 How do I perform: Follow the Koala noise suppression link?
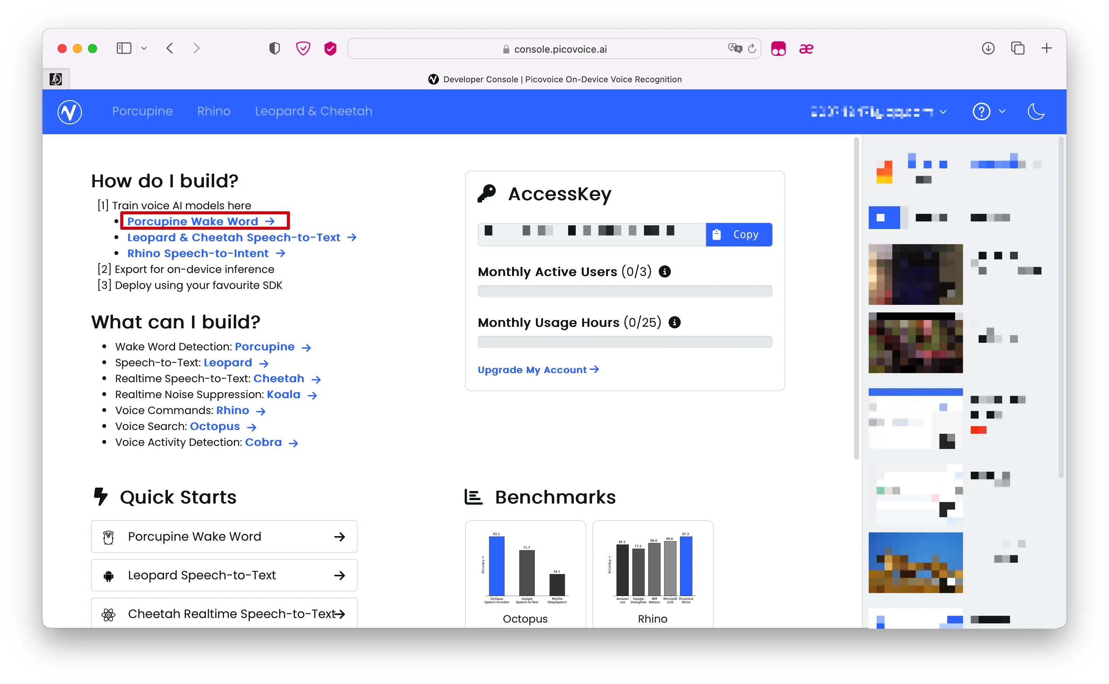[291, 394]
